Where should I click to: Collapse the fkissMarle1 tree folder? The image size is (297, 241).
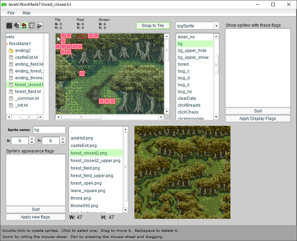[x=7, y=44]
